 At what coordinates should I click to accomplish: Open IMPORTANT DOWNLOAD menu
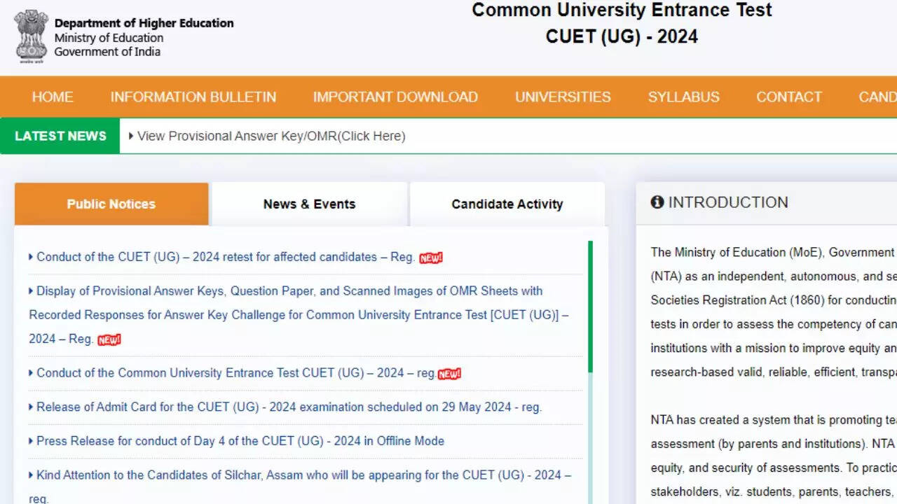[x=395, y=97]
